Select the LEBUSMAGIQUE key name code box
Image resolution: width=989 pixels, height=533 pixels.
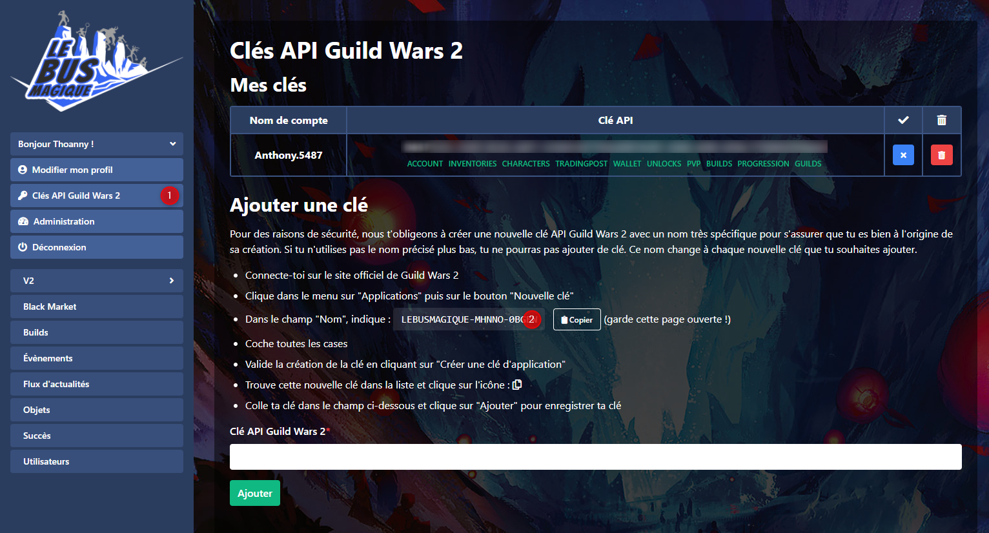coord(469,319)
